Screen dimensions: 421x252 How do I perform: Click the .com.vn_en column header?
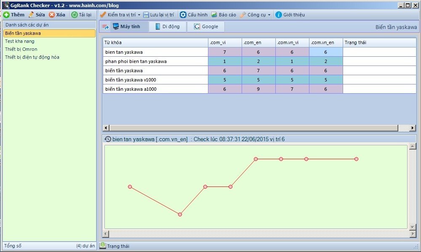pos(326,42)
